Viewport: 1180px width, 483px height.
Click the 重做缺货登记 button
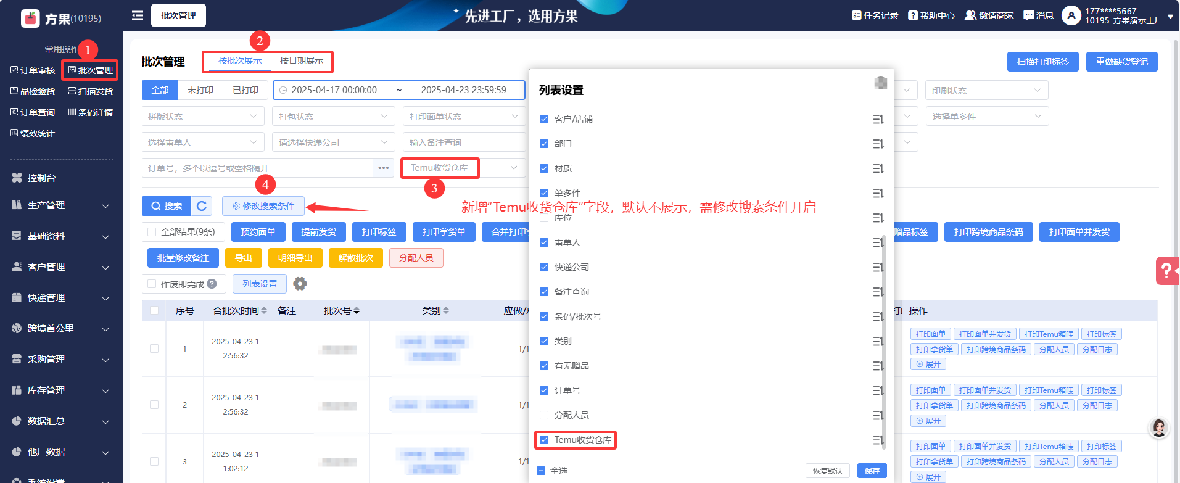coord(1122,62)
